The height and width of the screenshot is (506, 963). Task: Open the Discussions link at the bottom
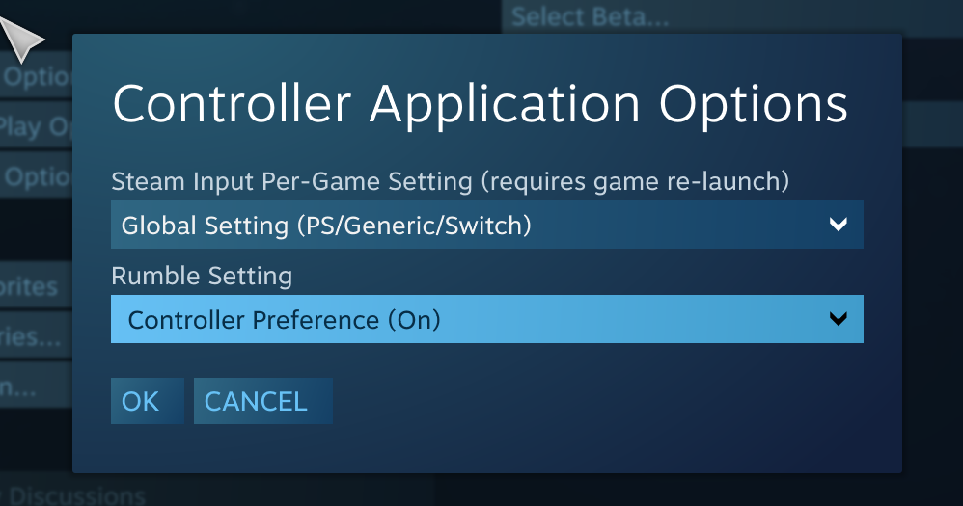coord(77,496)
